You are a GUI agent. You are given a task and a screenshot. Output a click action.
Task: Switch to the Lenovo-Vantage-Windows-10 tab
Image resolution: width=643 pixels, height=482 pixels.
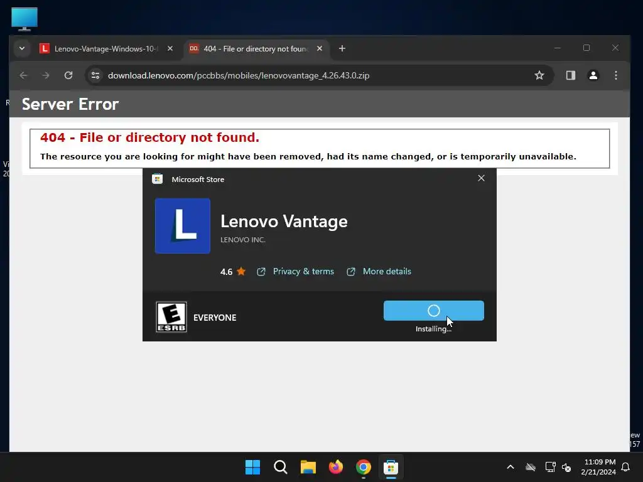[x=107, y=49]
